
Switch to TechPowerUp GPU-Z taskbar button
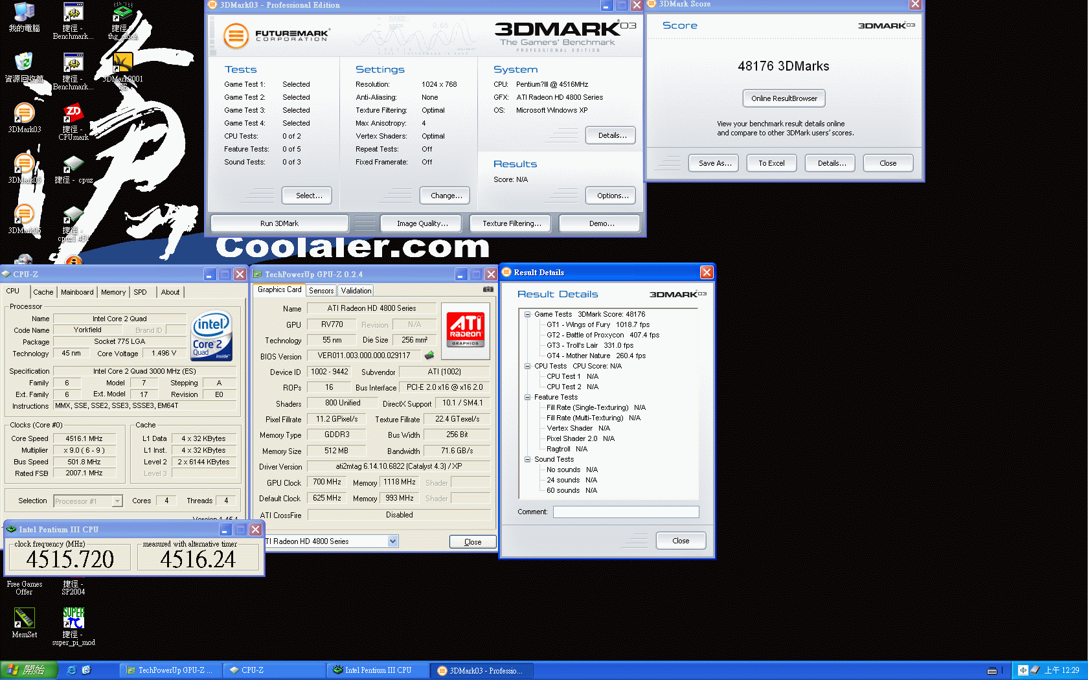coord(170,670)
